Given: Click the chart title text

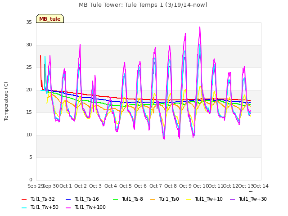Looking at the screenshot, I should point(143,5).
